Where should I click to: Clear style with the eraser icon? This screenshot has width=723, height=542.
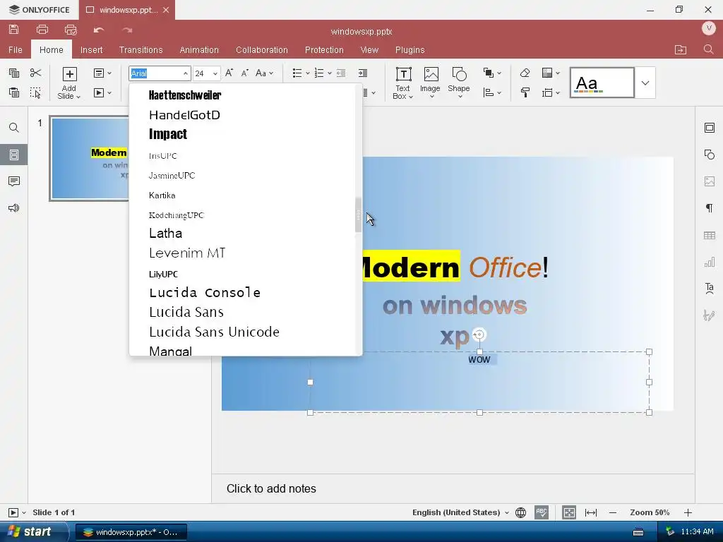(x=525, y=73)
